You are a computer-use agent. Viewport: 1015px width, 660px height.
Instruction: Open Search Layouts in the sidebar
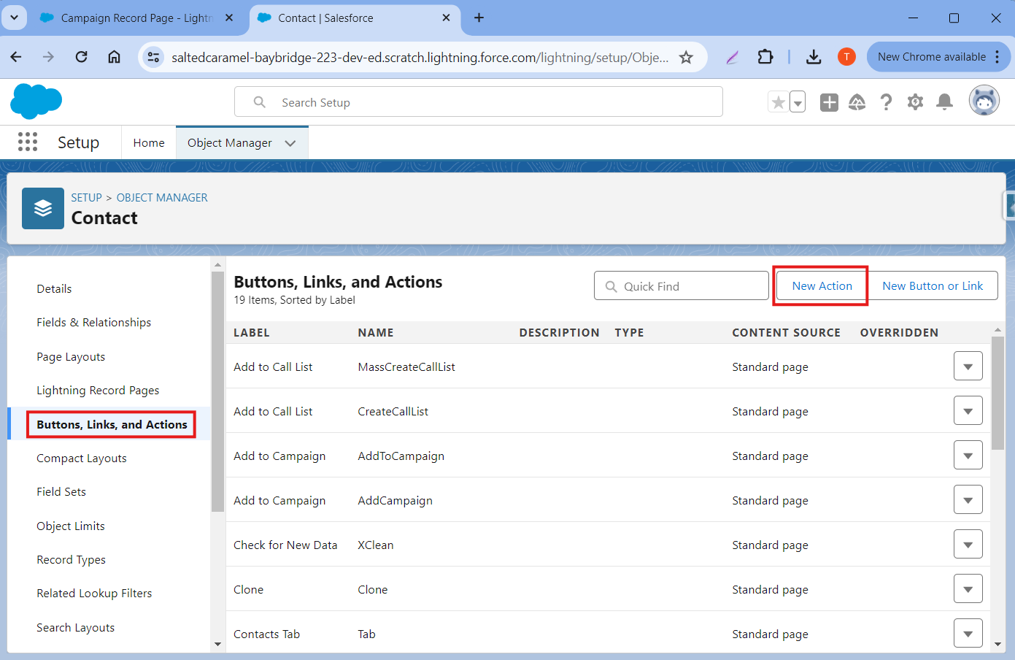click(x=76, y=628)
